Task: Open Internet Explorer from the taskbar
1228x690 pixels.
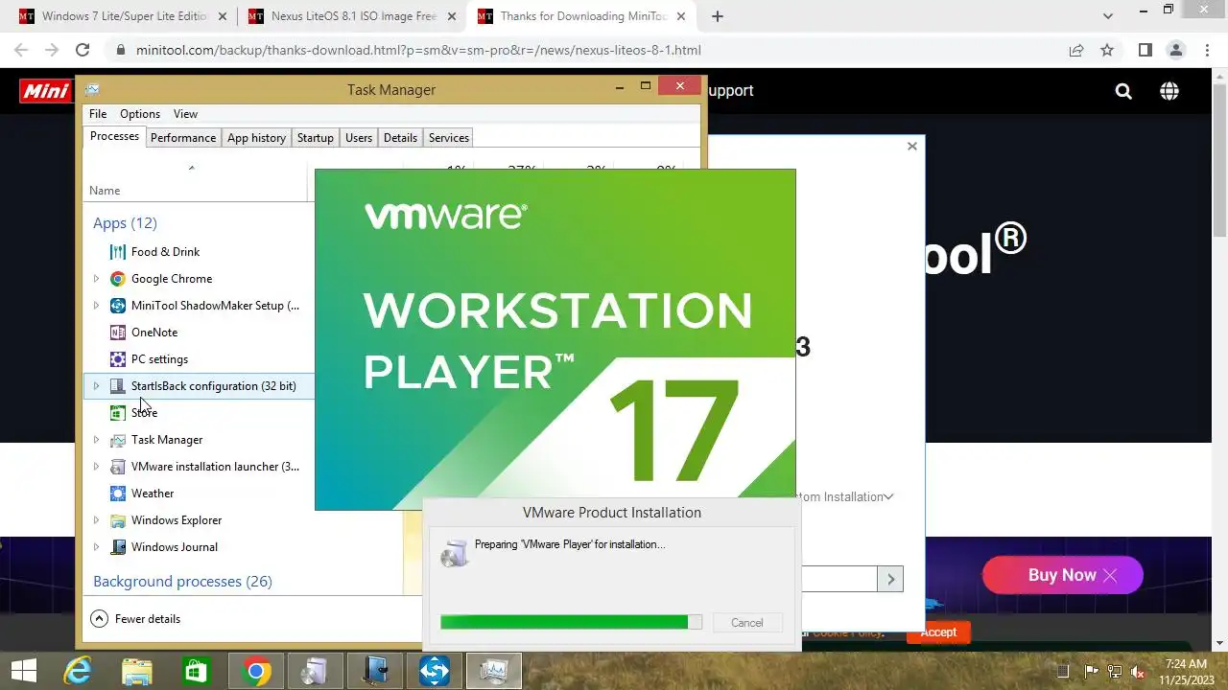Action: (77, 671)
